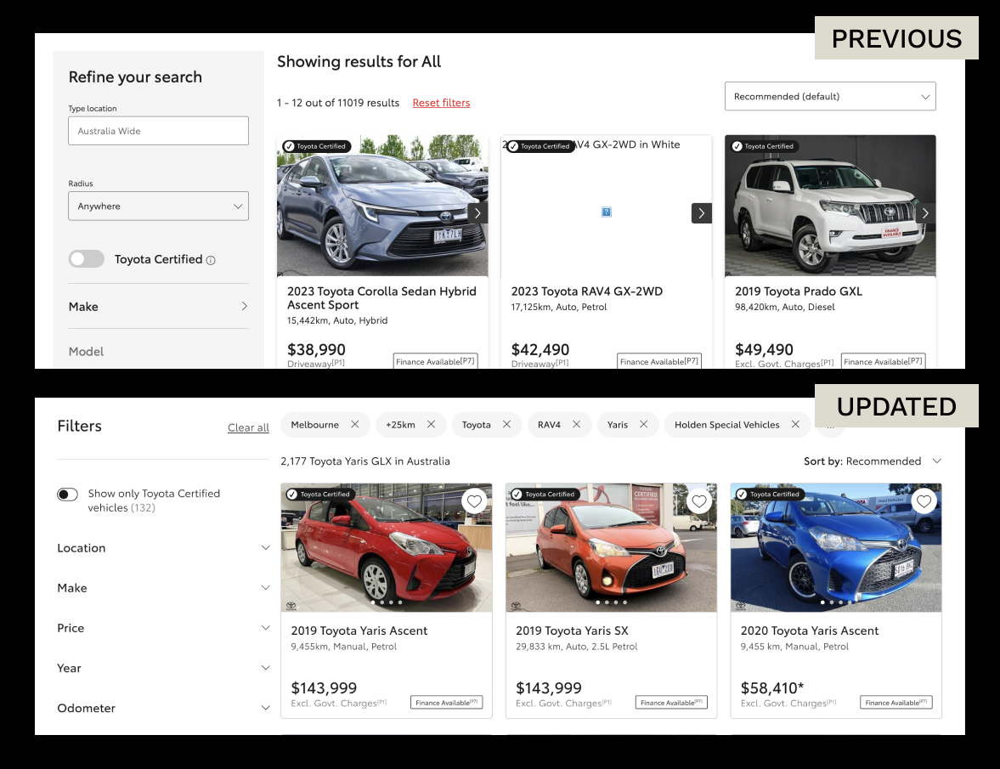This screenshot has height=769, width=1000.
Task: Remove the Holden Special Vehicles chip
Action: click(795, 425)
